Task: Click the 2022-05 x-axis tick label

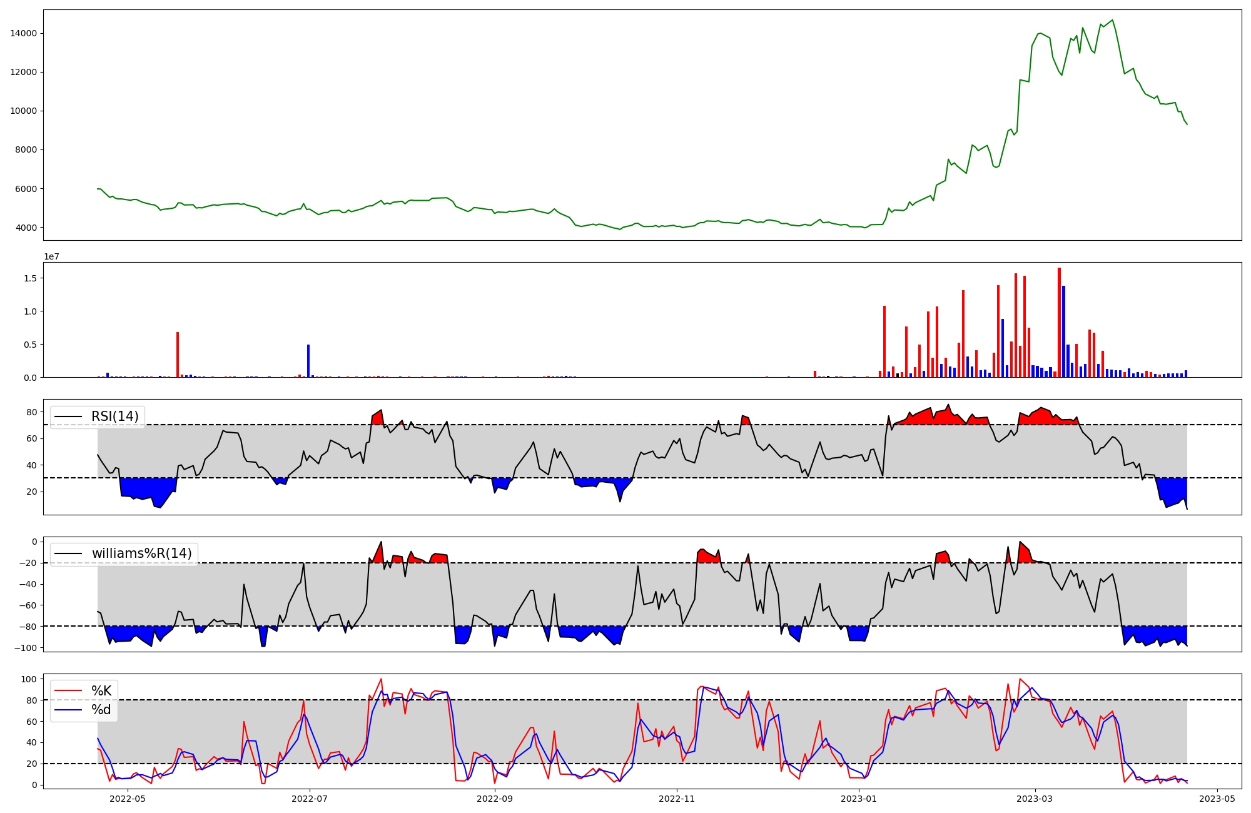Action: pos(128,799)
